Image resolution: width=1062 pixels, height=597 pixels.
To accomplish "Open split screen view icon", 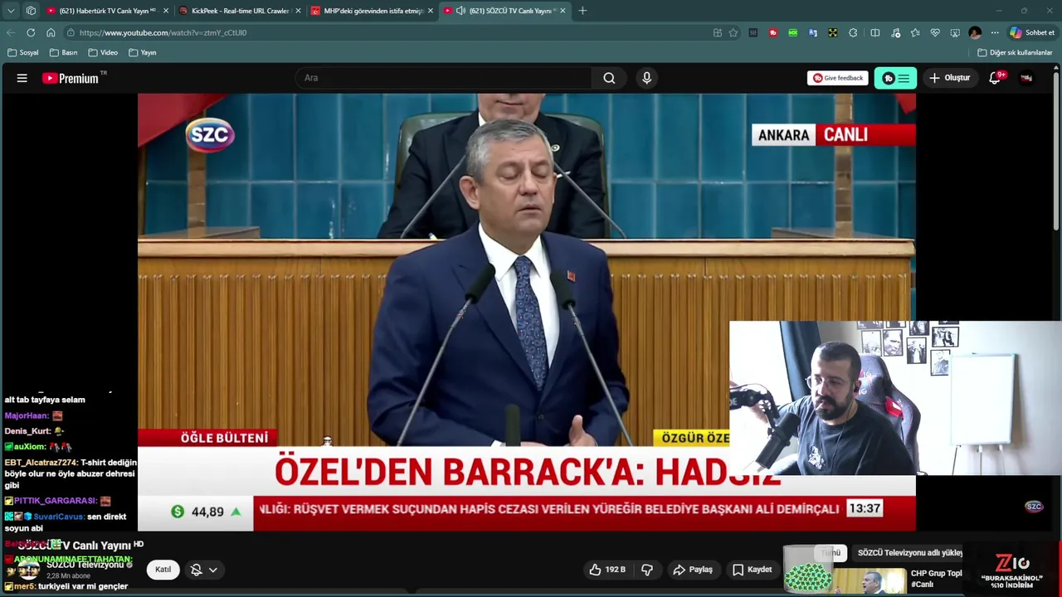I will click(x=875, y=32).
